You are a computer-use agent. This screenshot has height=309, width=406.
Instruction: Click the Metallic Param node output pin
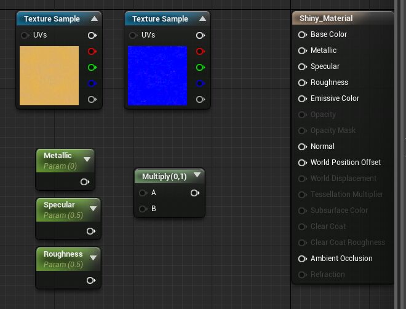click(85, 182)
